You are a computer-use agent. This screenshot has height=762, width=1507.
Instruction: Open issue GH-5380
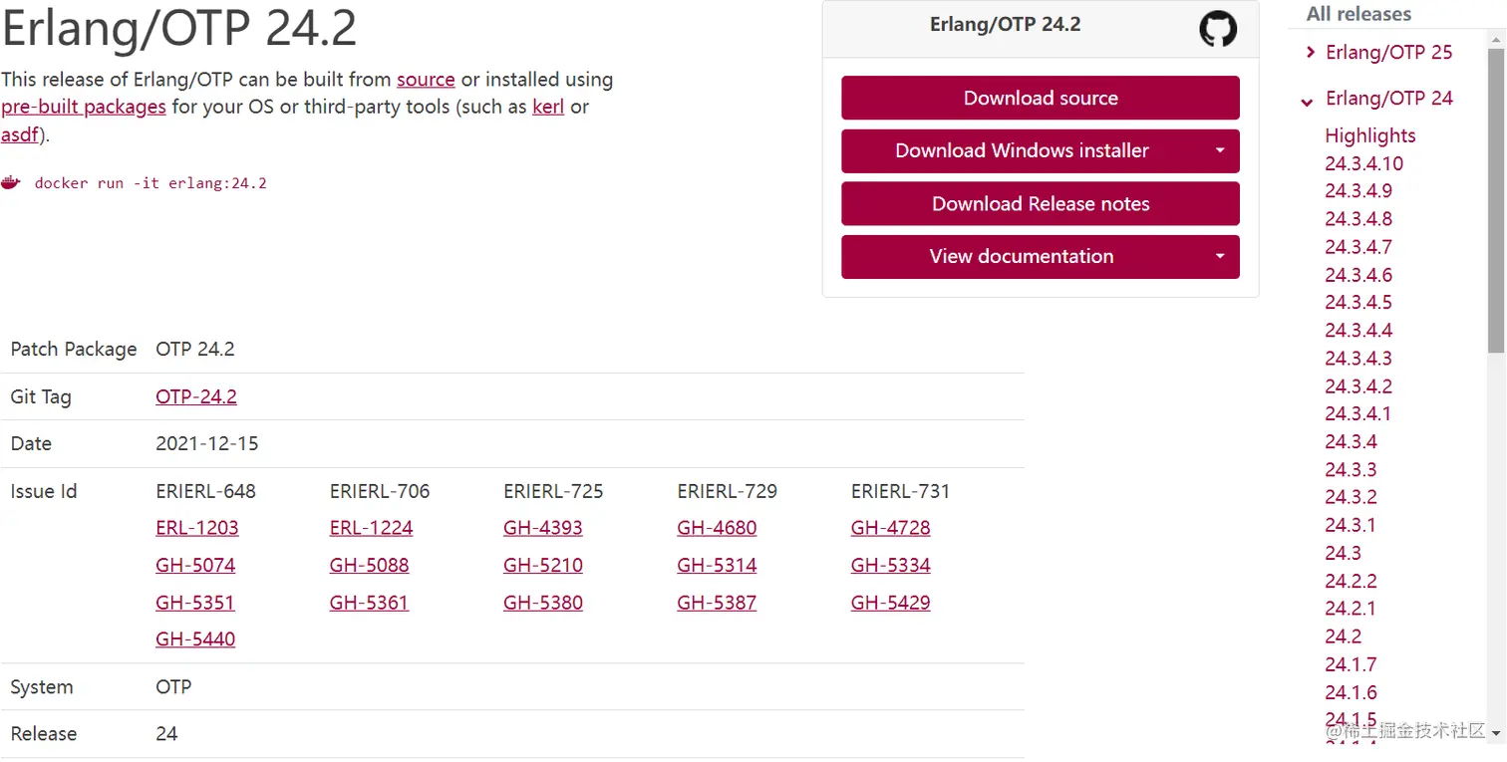pyautogui.click(x=543, y=603)
